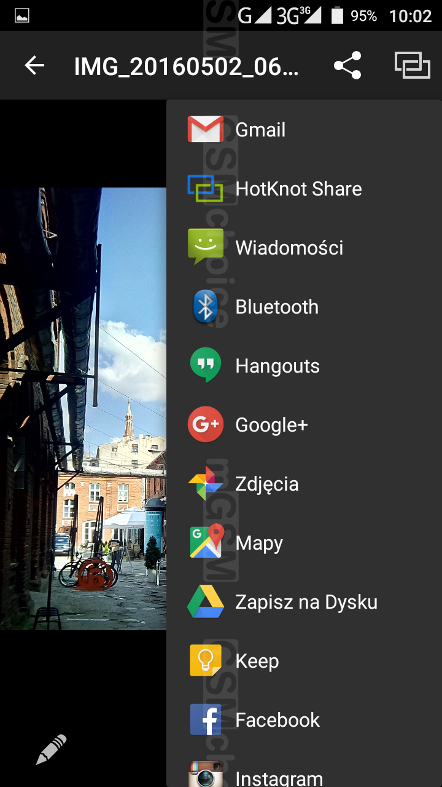Choose Zapisz na Dysku option
442x787 pixels.
click(x=306, y=602)
